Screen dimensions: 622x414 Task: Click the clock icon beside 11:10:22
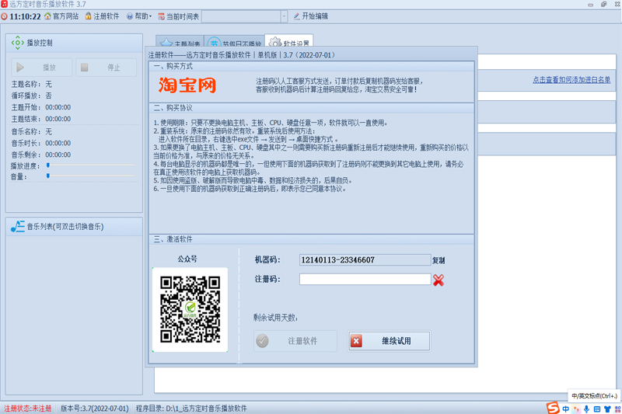pyautogui.click(x=5, y=16)
